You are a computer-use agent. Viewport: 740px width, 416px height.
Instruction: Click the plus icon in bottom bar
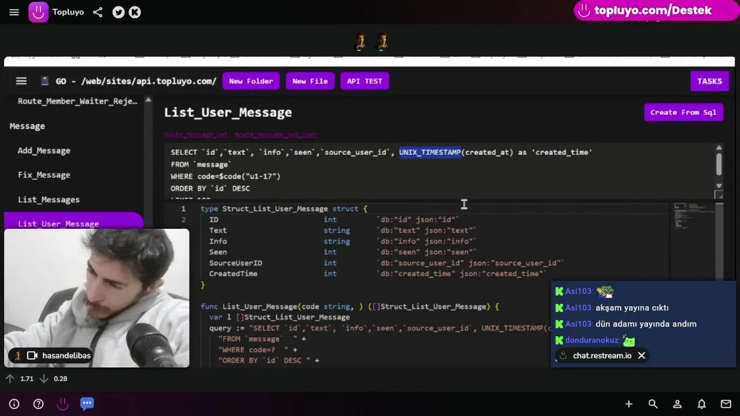click(x=628, y=404)
